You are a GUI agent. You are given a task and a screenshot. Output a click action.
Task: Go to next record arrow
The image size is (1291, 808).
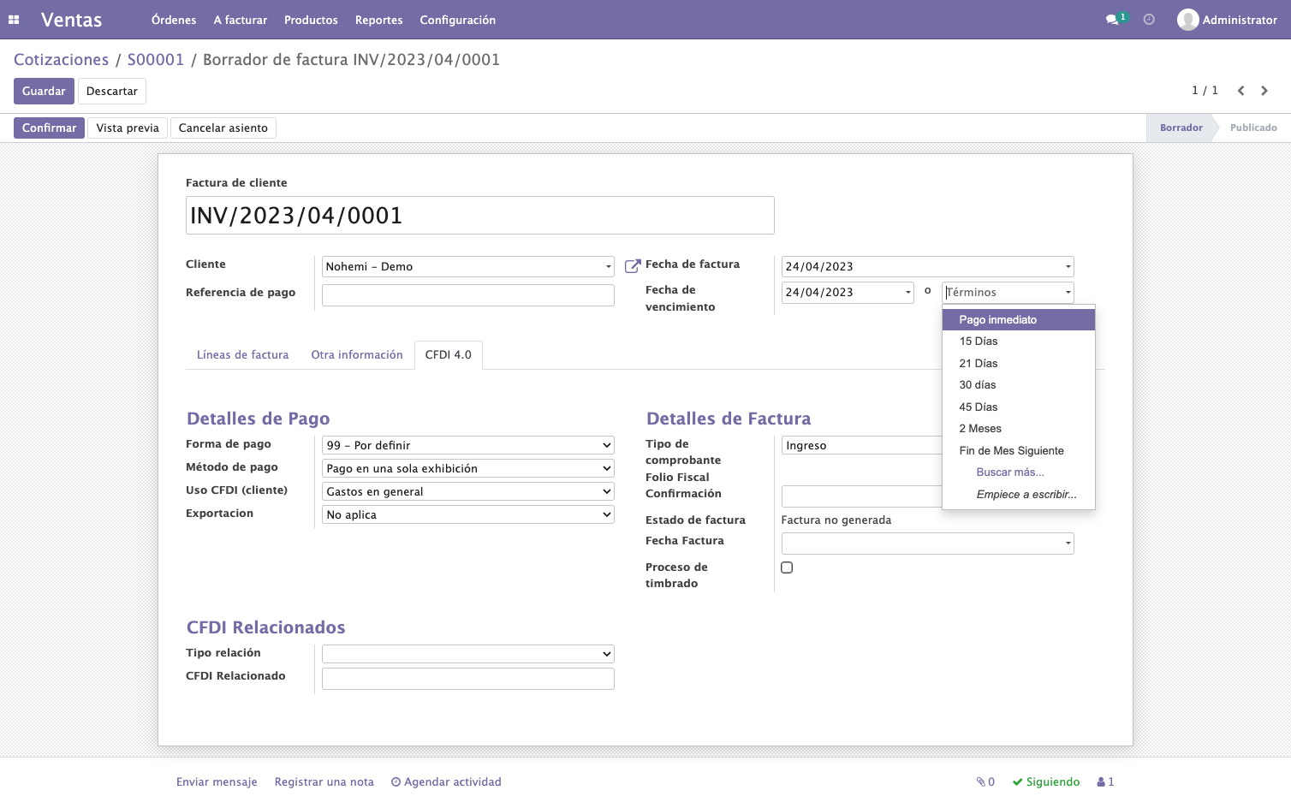click(x=1264, y=91)
